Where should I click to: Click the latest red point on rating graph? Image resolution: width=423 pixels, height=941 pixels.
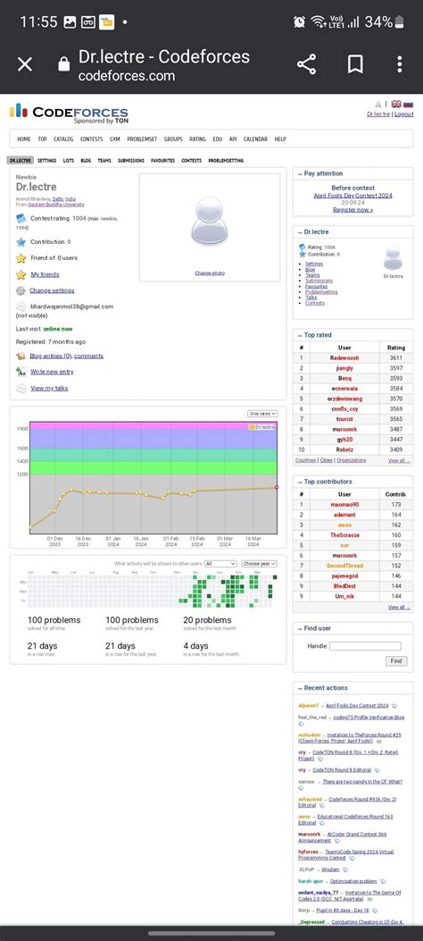pos(277,487)
